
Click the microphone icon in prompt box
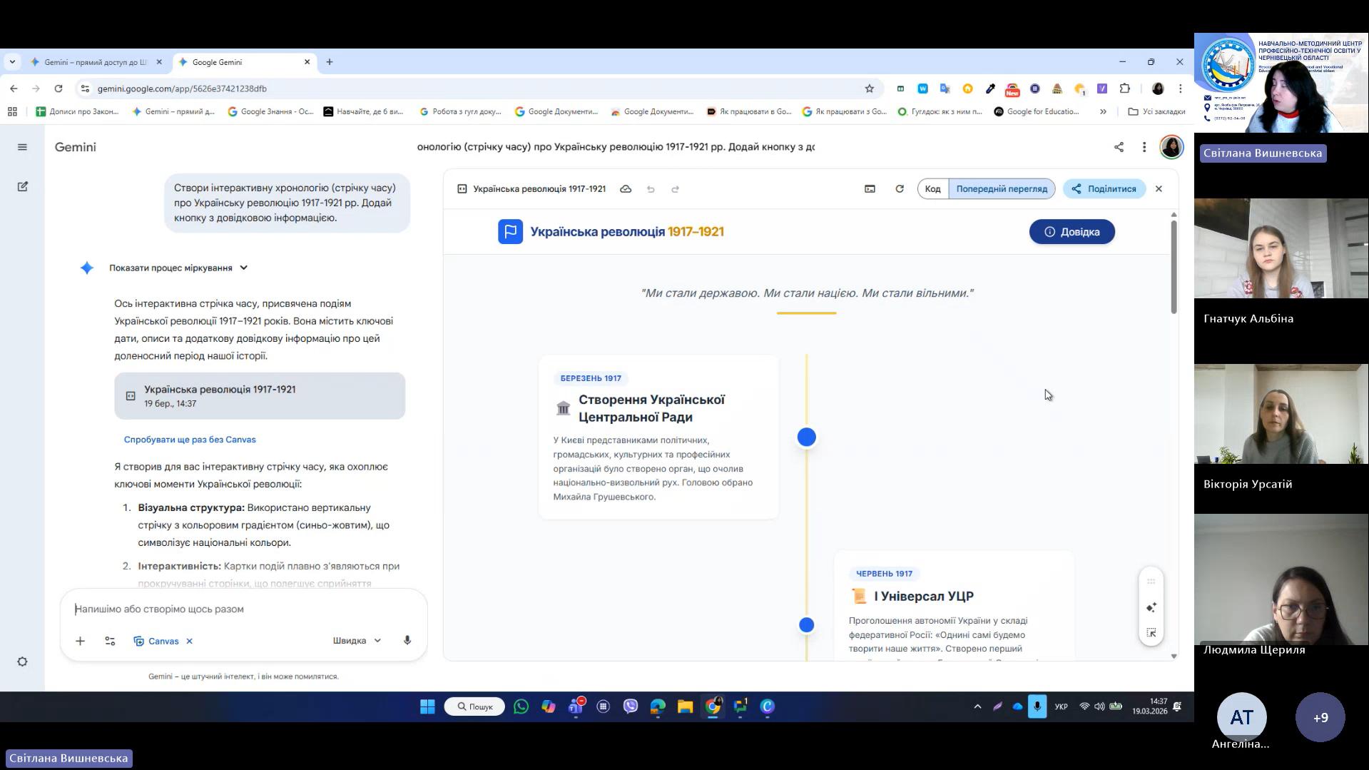[x=407, y=641]
